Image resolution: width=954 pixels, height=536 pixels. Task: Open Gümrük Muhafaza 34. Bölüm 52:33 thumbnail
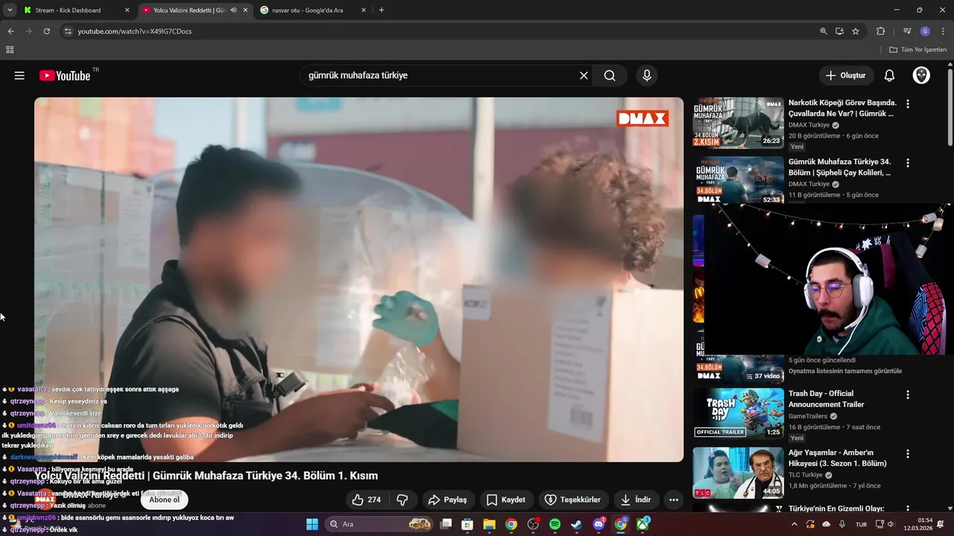739,181
